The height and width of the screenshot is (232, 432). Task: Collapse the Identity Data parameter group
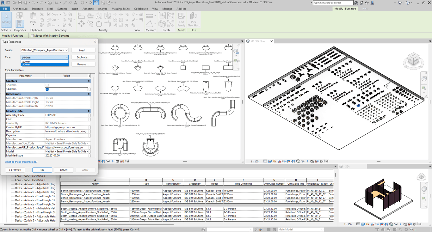[x=89, y=111]
